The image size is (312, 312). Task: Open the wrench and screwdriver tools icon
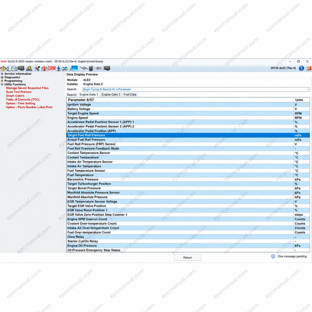[37, 68]
